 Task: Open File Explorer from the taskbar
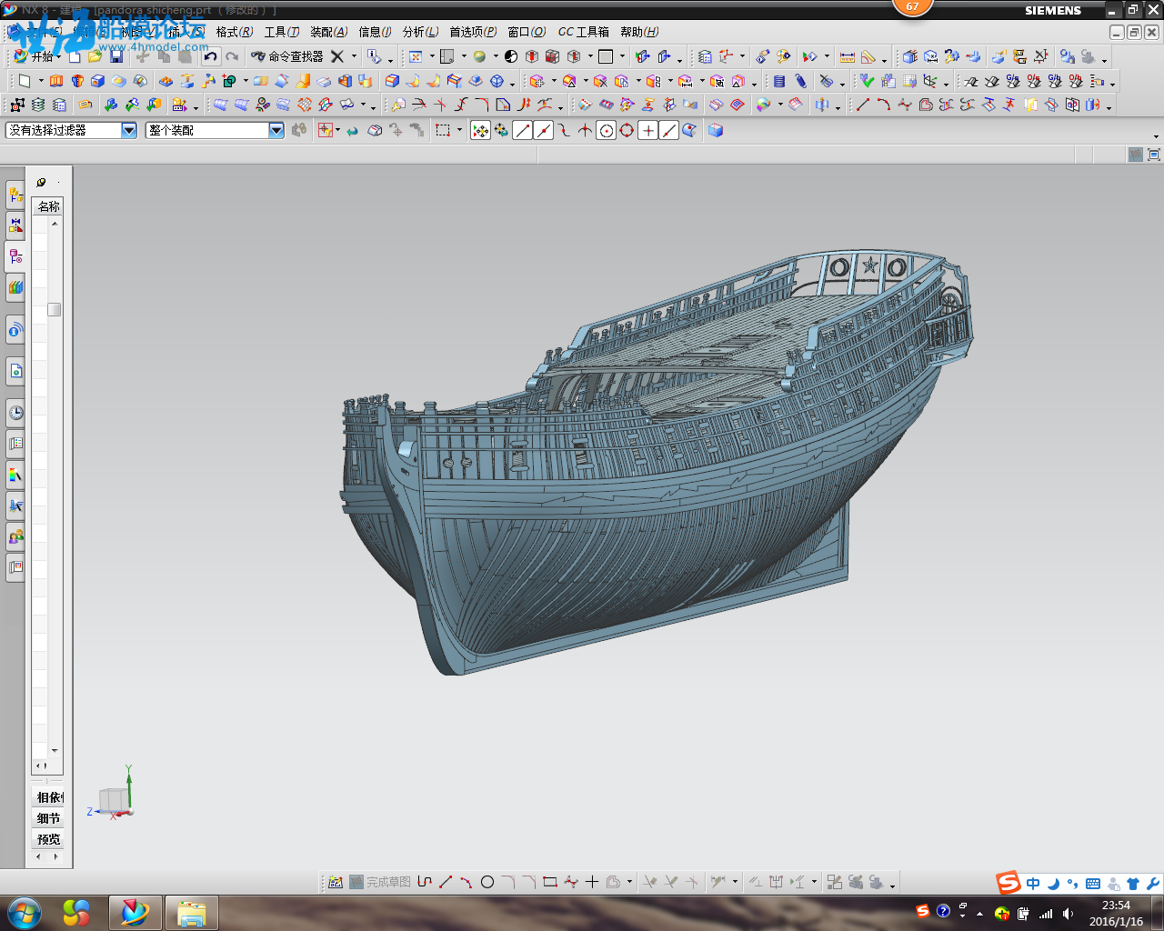(x=191, y=913)
